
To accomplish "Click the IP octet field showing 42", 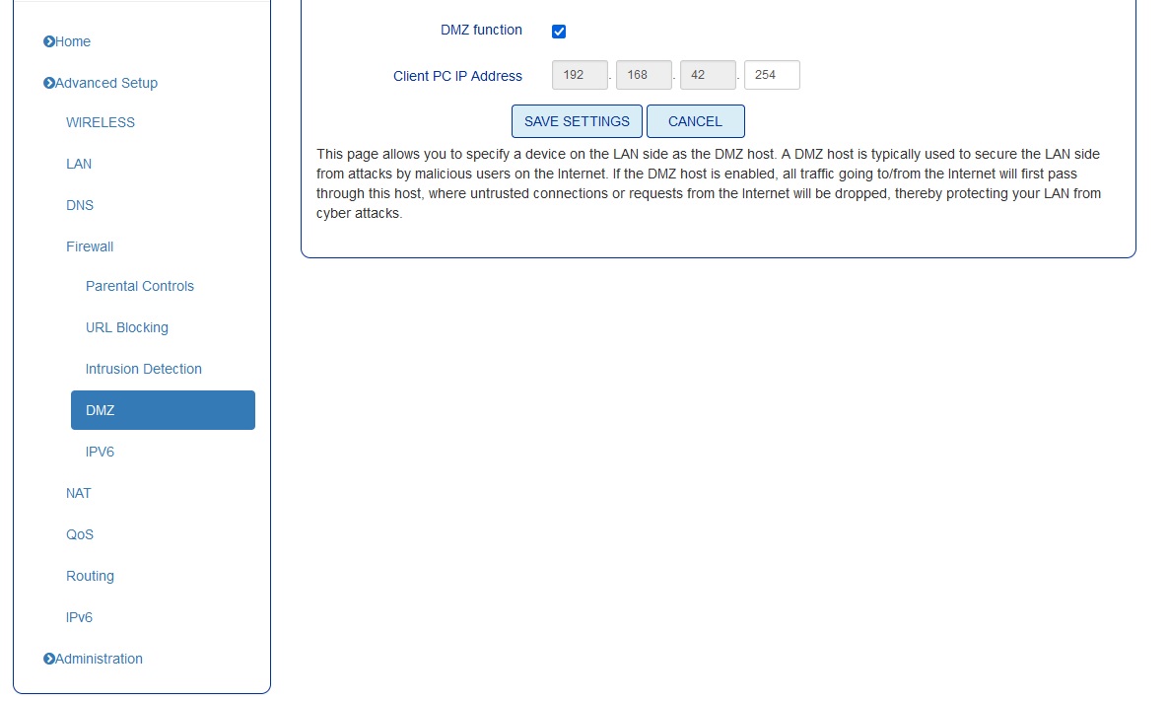I will click(708, 75).
